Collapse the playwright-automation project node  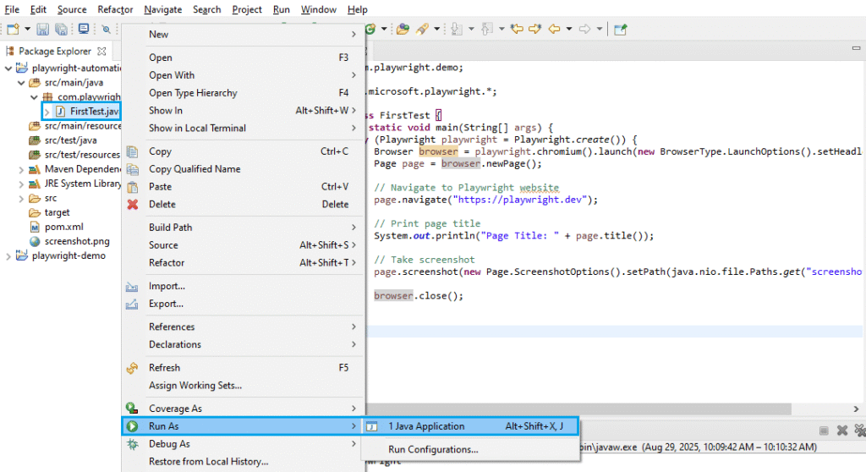point(8,68)
